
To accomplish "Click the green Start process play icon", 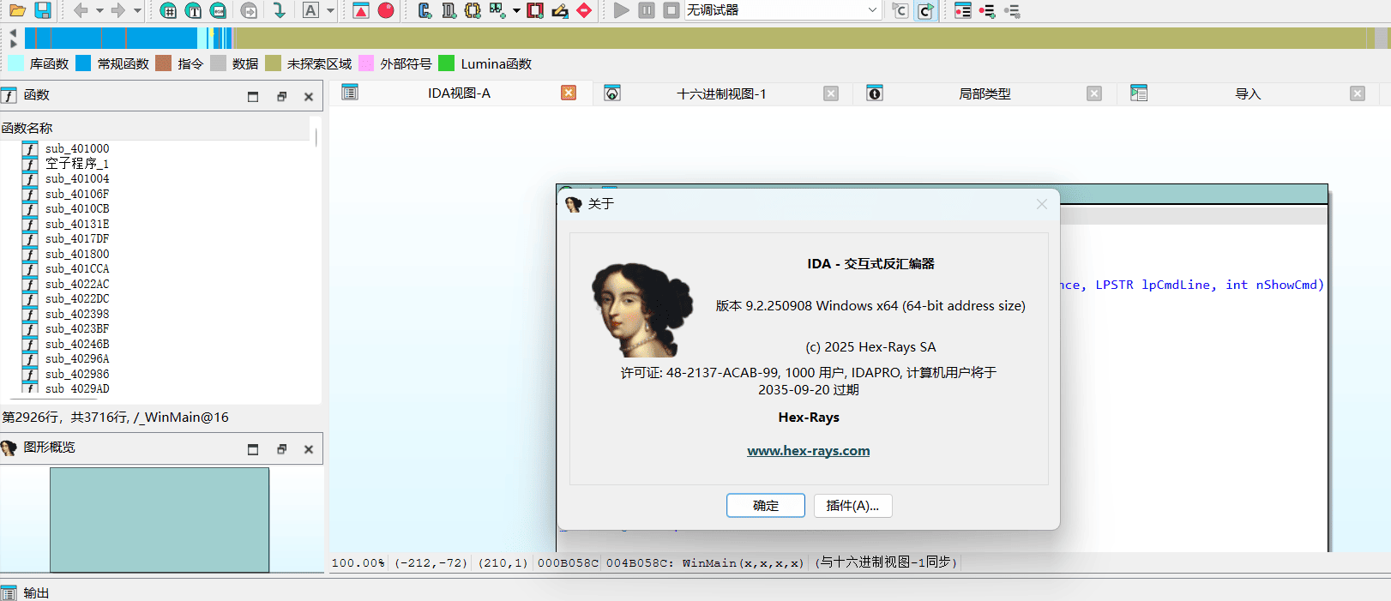I will pos(622,10).
